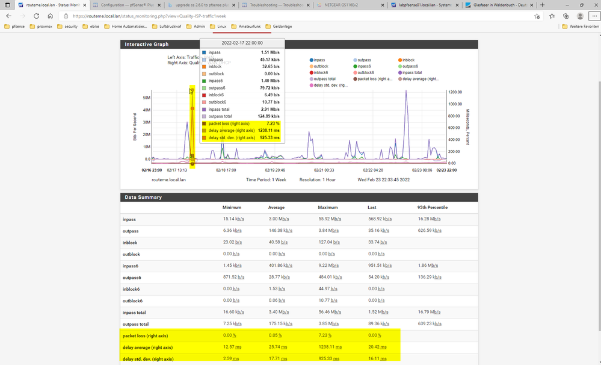Screen dimensions: 601x365
Task: Toggle visibility of the outpass6 series
Action: tap(409, 66)
